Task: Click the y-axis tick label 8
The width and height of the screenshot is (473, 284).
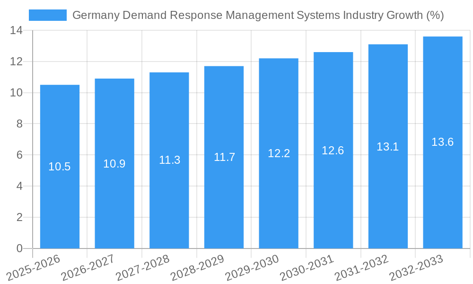Action: 19,124
